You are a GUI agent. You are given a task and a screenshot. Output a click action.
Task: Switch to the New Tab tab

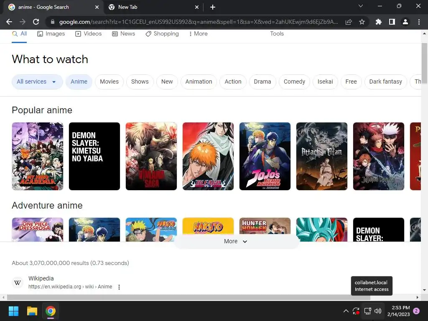pyautogui.click(x=153, y=7)
